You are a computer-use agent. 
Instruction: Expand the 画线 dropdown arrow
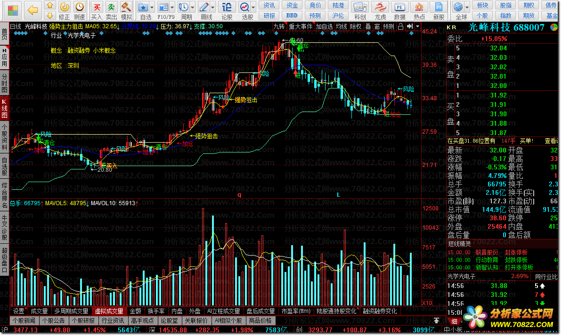tap(212, 7)
